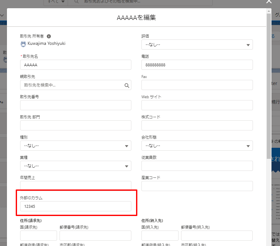Open the すべて search scope dropdown

[x=56, y=2]
